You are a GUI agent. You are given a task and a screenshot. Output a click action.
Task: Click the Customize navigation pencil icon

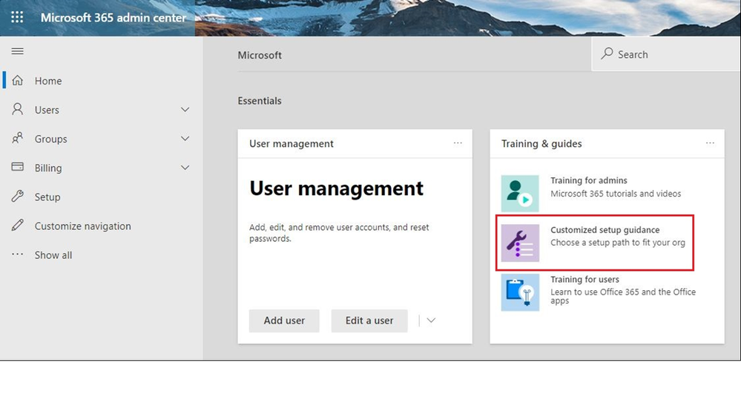pyautogui.click(x=18, y=225)
